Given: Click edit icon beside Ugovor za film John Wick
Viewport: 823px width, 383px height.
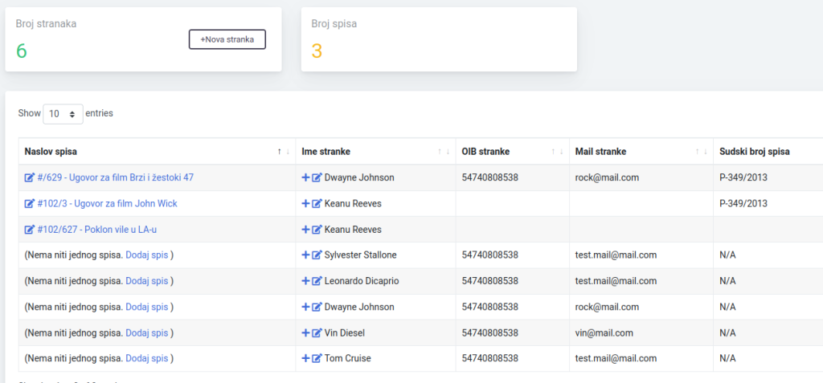Looking at the screenshot, I should click(30, 203).
